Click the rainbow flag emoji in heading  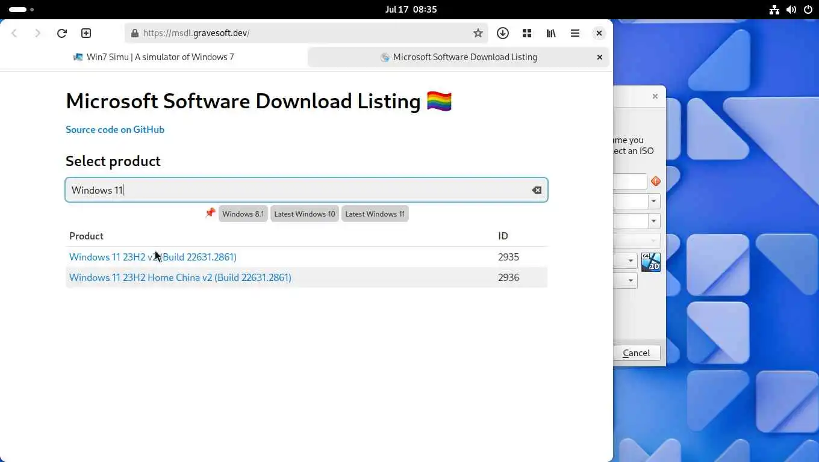pos(439,101)
